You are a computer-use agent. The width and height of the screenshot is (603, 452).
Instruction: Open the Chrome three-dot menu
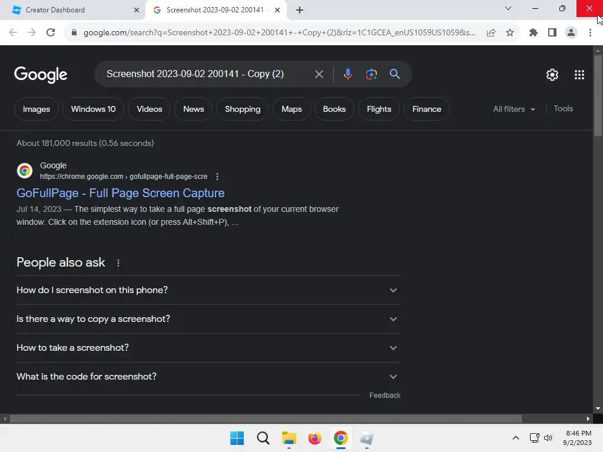(x=590, y=33)
